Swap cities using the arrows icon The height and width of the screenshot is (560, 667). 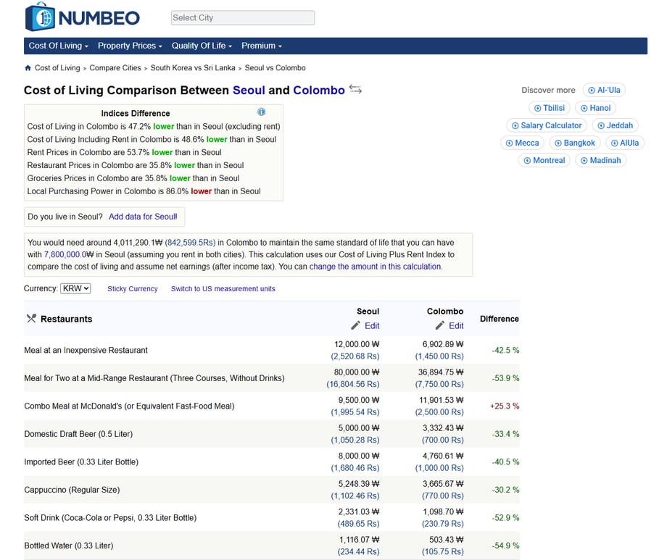coord(355,89)
